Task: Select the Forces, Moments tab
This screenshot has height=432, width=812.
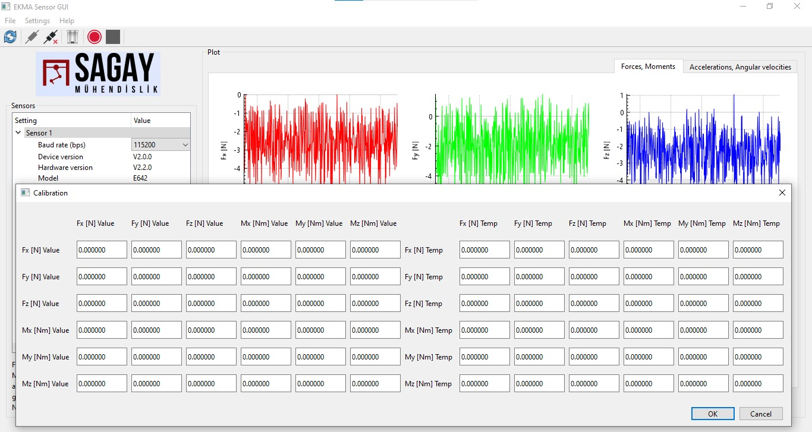Action: click(x=648, y=67)
